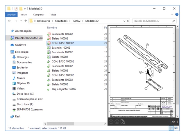Switch to the Inicio tab
186x139 pixels.
[x=24, y=14]
